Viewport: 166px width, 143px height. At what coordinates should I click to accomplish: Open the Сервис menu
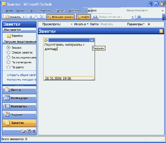(60, 11)
